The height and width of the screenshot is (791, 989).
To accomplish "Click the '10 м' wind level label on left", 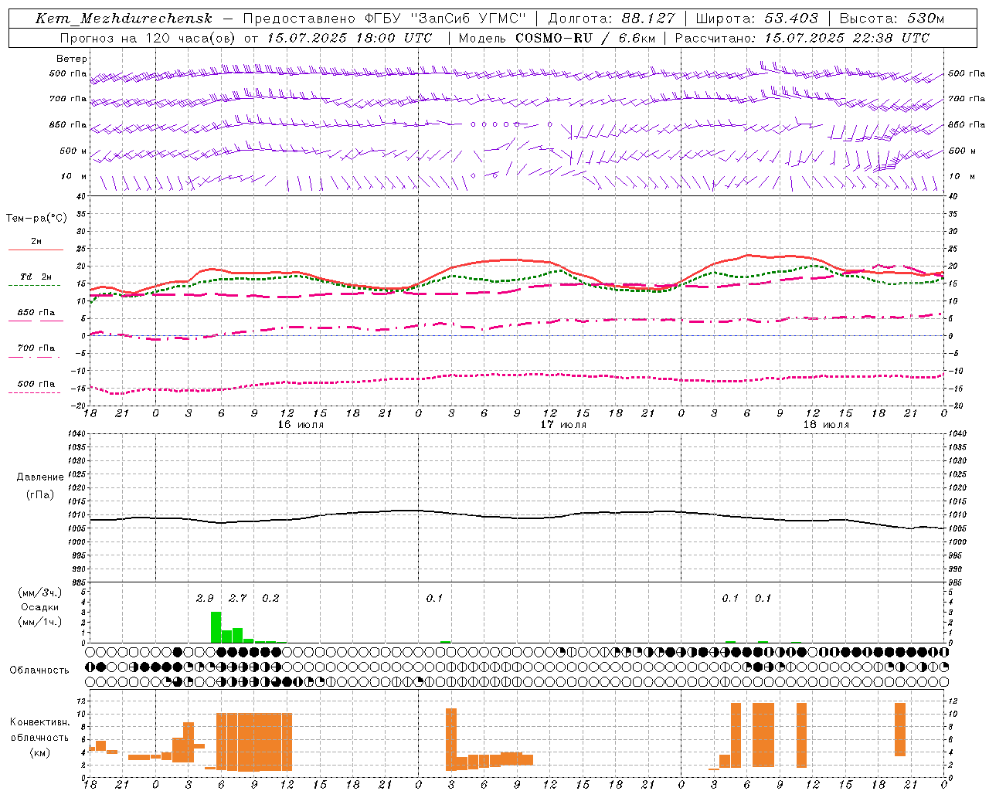I will (x=74, y=177).
